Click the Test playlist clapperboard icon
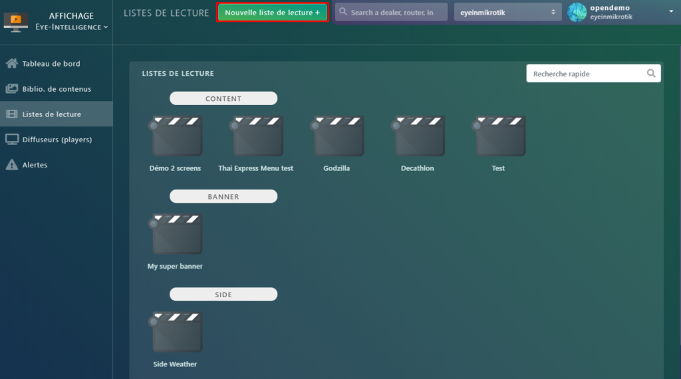681x379 pixels. coord(499,136)
